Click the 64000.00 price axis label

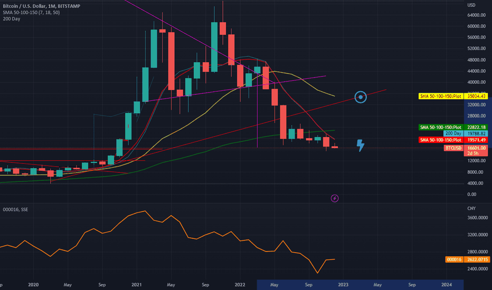click(476, 15)
